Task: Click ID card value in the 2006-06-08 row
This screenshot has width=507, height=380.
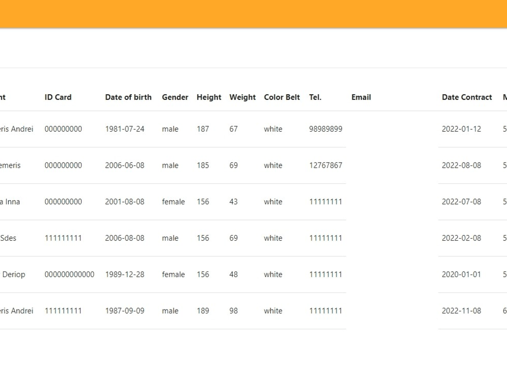Action: click(63, 166)
